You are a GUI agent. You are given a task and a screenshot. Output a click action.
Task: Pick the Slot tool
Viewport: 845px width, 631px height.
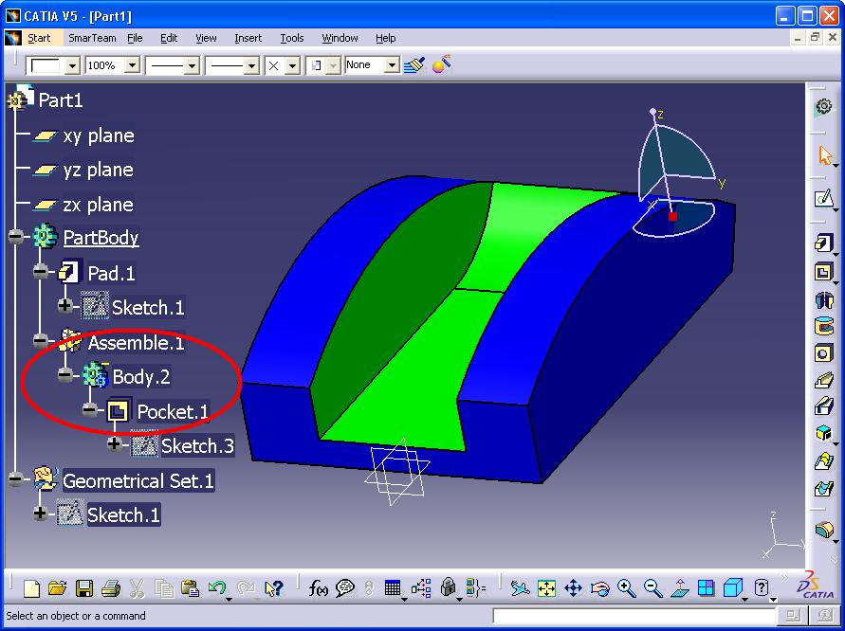click(823, 407)
